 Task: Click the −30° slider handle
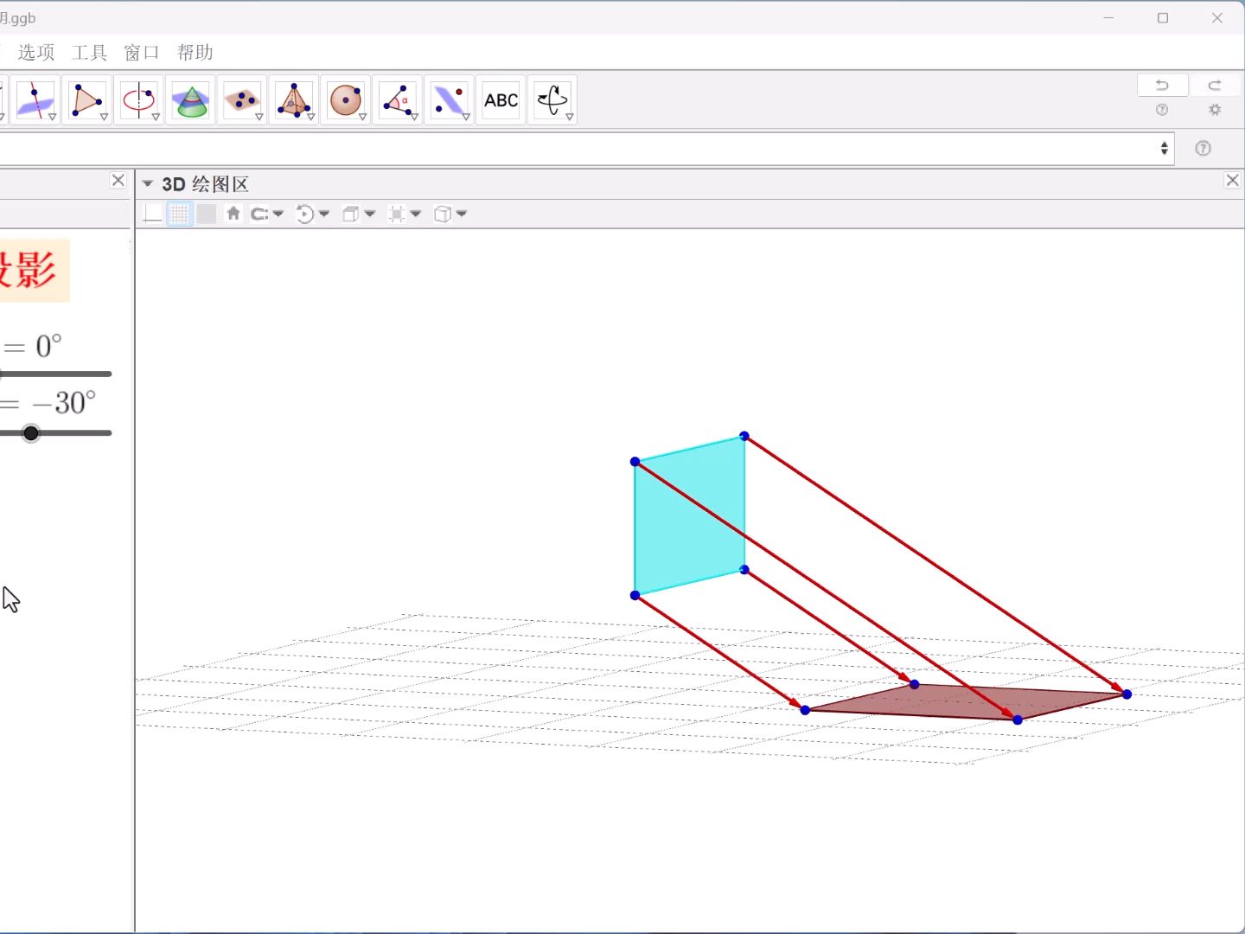tap(31, 433)
